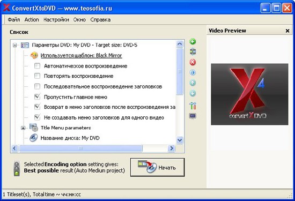This screenshot has width=295, height=201.
Task: Close the ConvertXtoDVD window
Action: (287, 8)
